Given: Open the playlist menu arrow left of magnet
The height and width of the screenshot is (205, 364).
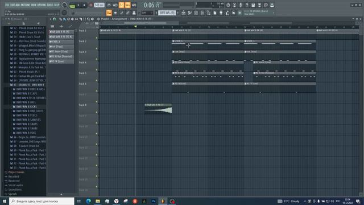Looking at the screenshot, I should pos(50,19).
